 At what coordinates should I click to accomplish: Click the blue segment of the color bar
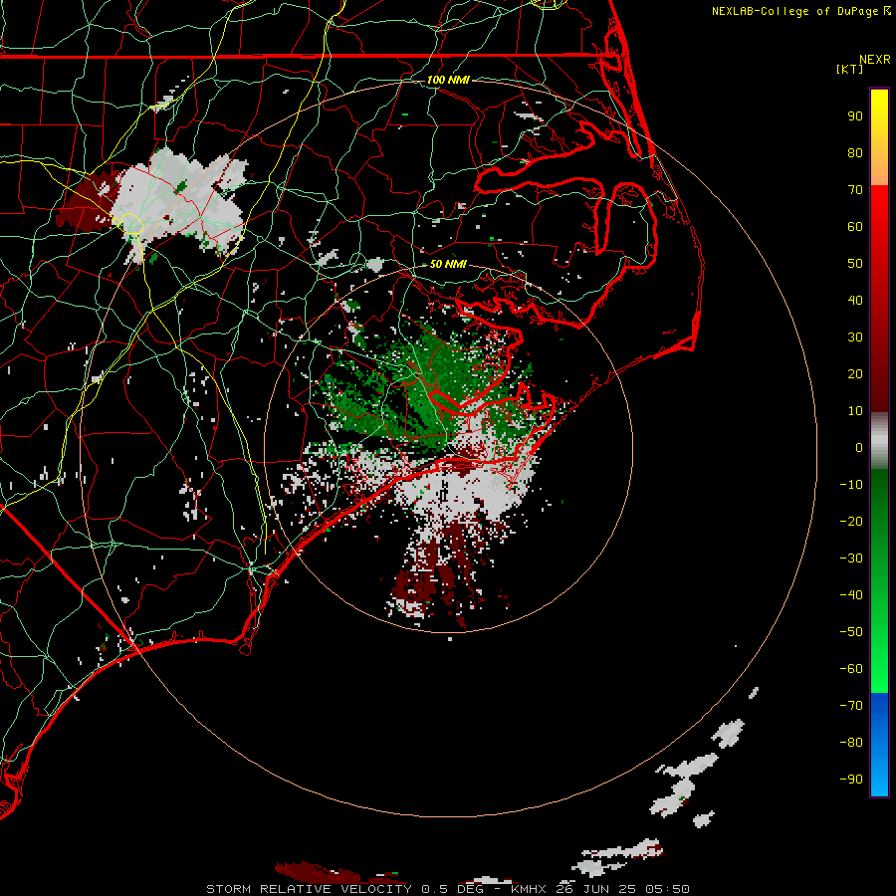879,744
